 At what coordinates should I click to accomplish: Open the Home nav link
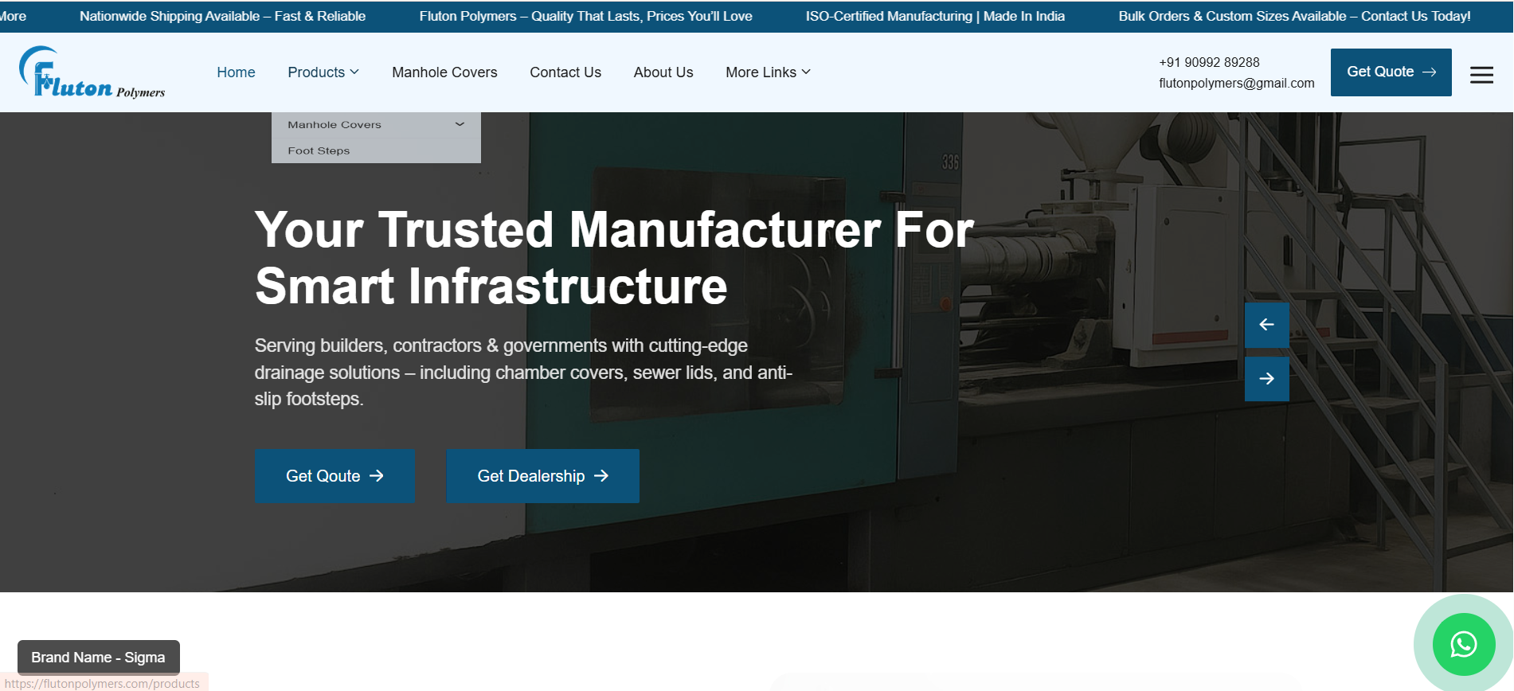[236, 72]
